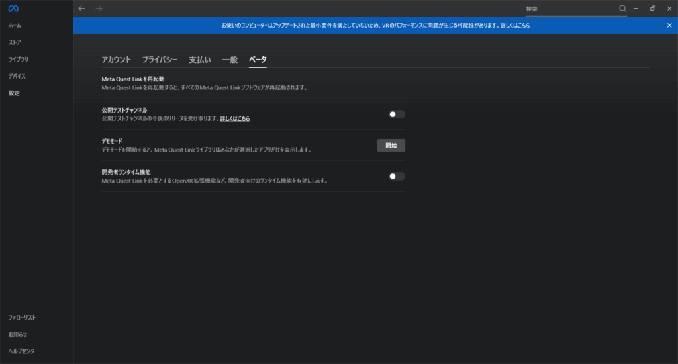Open the 一般 tab

[230, 60]
